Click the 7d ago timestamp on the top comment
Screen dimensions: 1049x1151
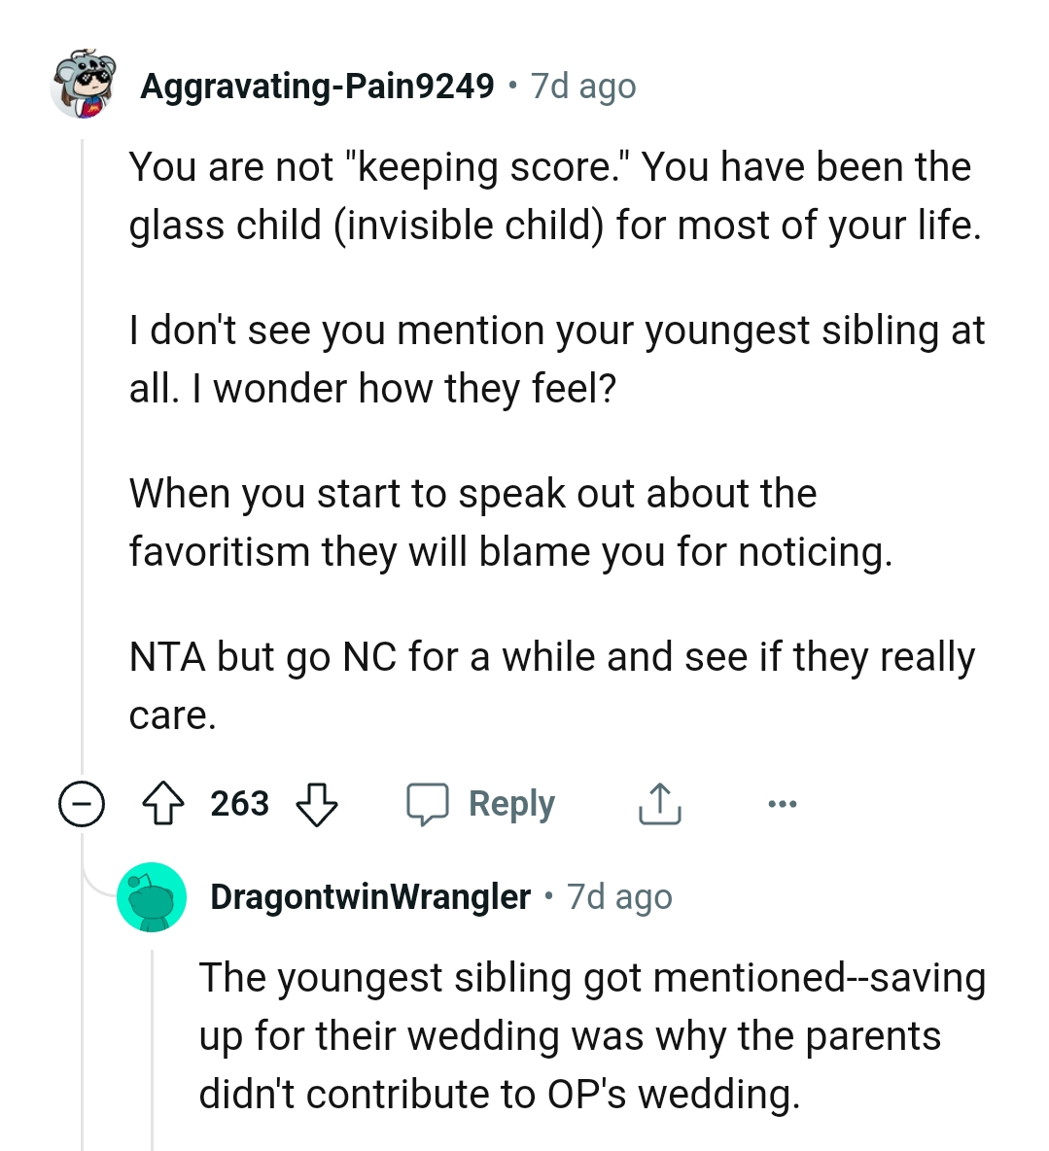[581, 86]
